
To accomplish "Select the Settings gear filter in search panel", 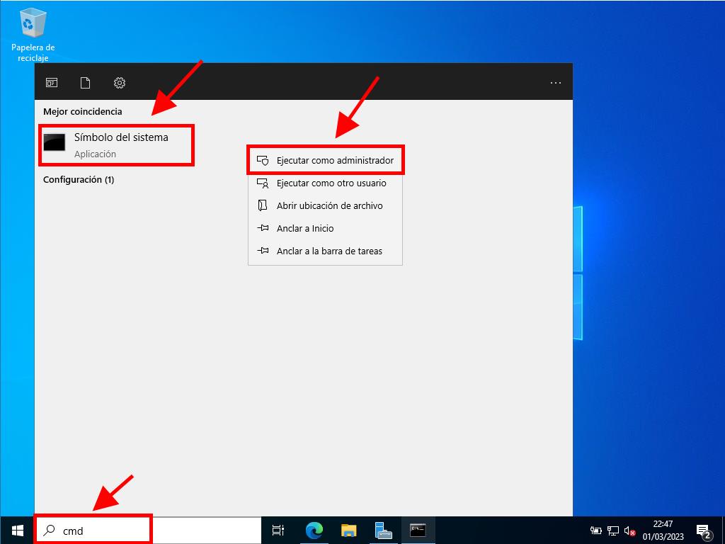I will (120, 83).
